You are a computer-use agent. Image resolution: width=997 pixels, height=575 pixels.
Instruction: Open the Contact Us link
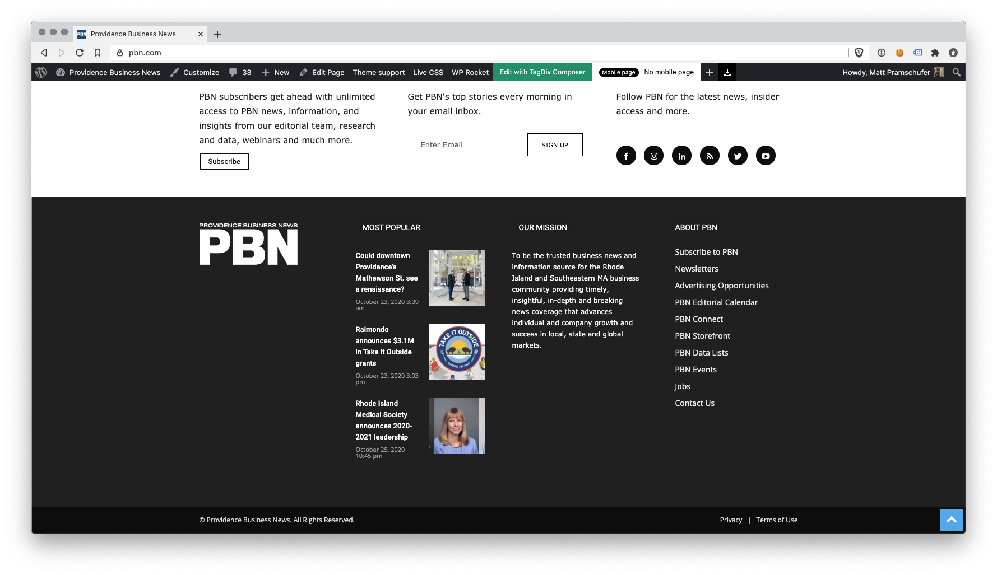[x=695, y=403]
